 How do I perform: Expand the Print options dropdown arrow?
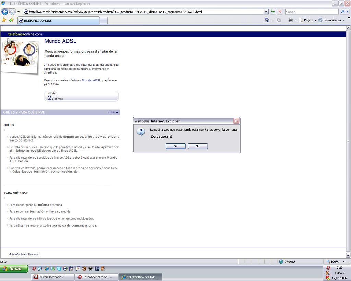[296, 20]
